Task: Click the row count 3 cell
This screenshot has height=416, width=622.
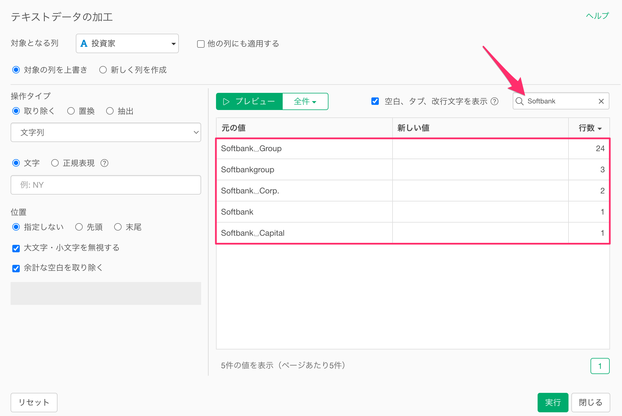Action: coord(589,170)
